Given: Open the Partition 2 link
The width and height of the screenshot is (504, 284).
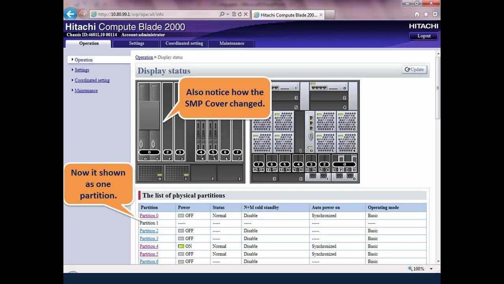Looking at the screenshot, I should click(149, 231).
